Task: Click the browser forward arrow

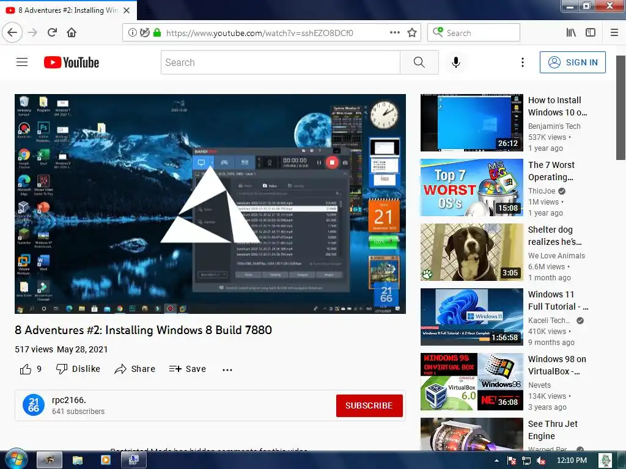Action: [32, 32]
